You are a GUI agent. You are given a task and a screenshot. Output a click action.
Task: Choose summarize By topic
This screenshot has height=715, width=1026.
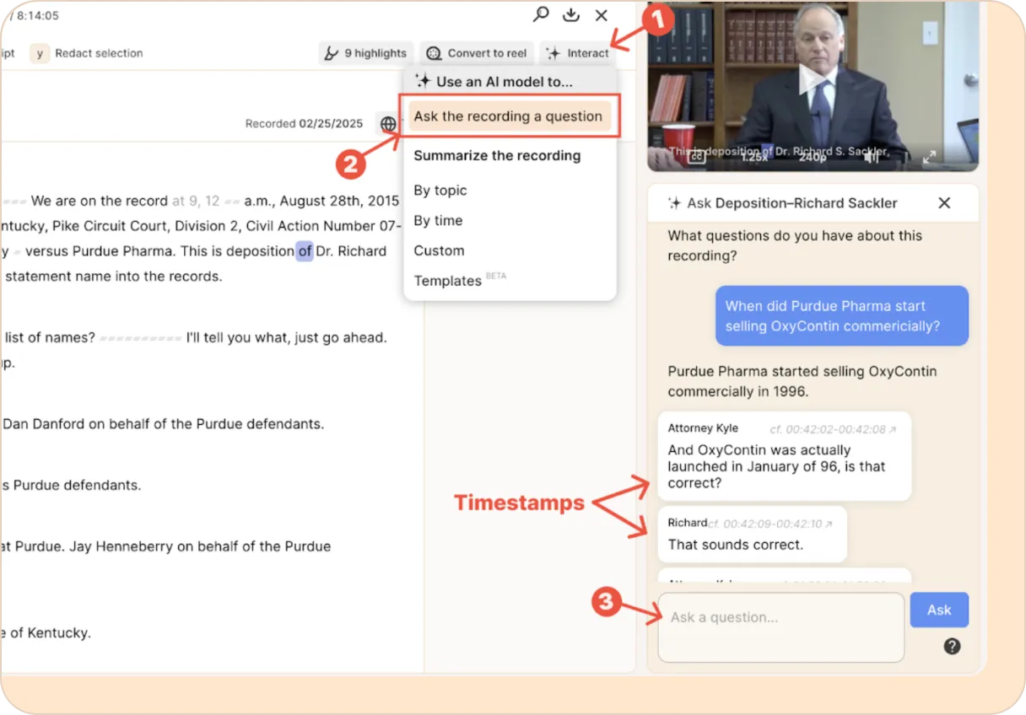(x=440, y=191)
